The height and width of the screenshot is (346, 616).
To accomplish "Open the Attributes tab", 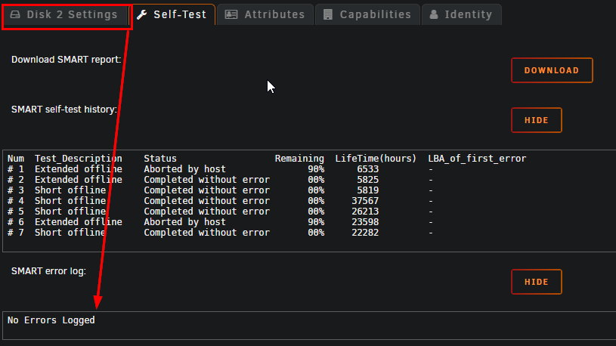I will 265,14.
